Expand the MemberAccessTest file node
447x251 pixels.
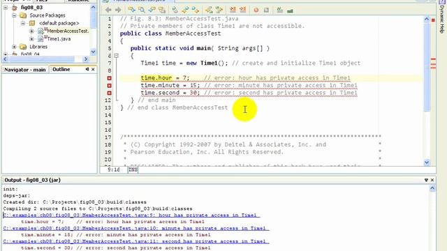pos(31,31)
